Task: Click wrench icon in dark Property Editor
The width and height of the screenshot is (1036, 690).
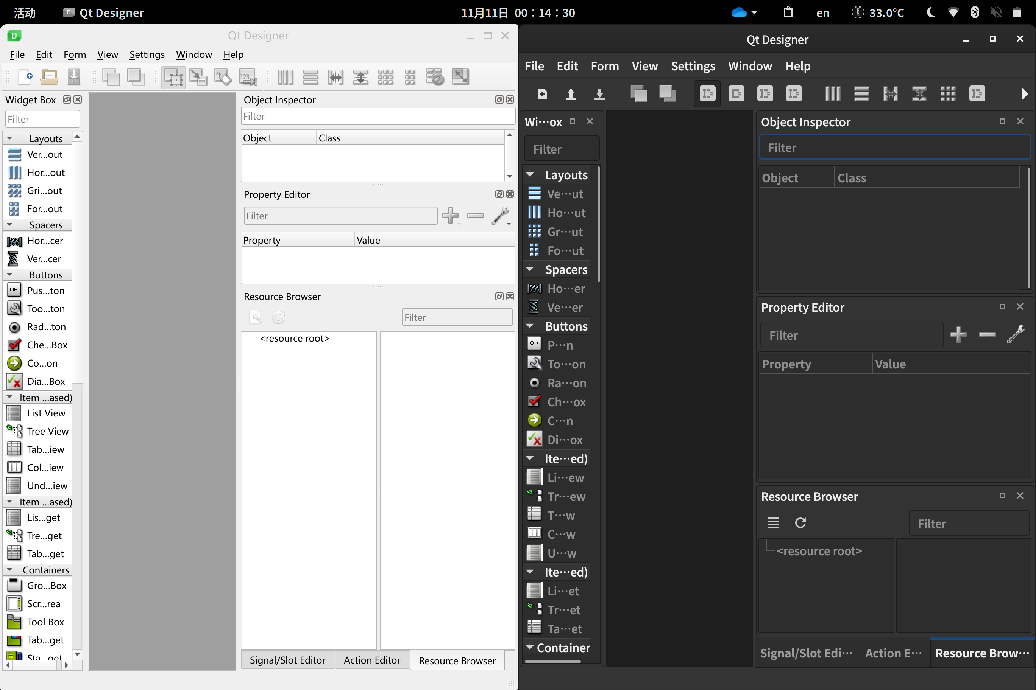Action: pos(1016,334)
